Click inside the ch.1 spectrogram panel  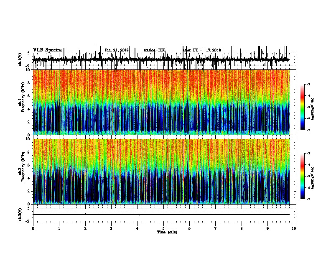[161, 102]
